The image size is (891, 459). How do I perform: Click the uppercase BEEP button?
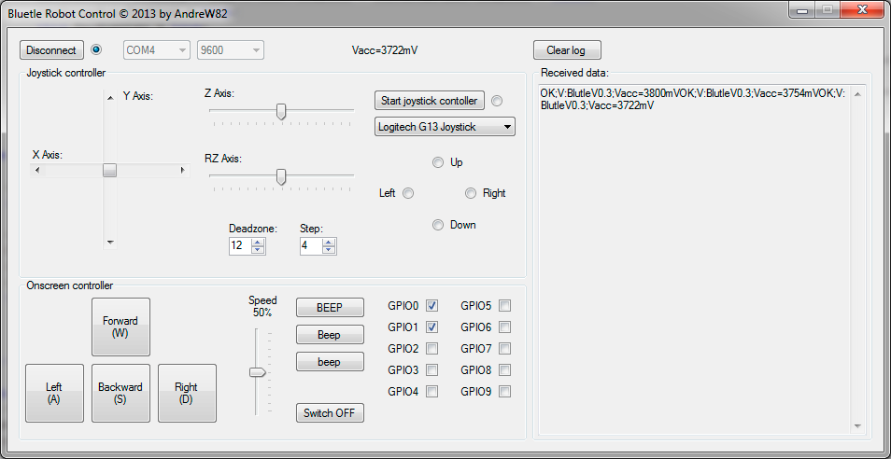coord(330,307)
